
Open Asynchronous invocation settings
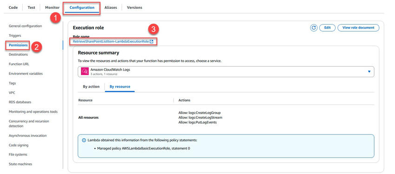28,136
